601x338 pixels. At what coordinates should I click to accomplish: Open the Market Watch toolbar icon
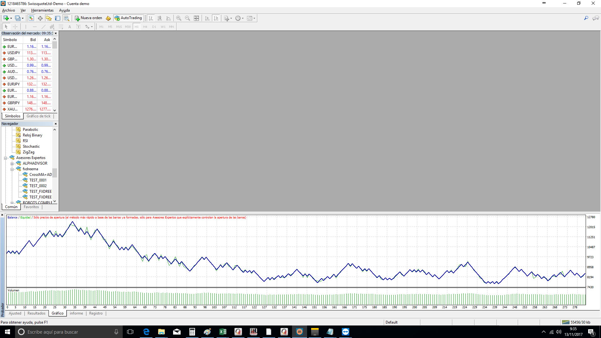coord(31,18)
